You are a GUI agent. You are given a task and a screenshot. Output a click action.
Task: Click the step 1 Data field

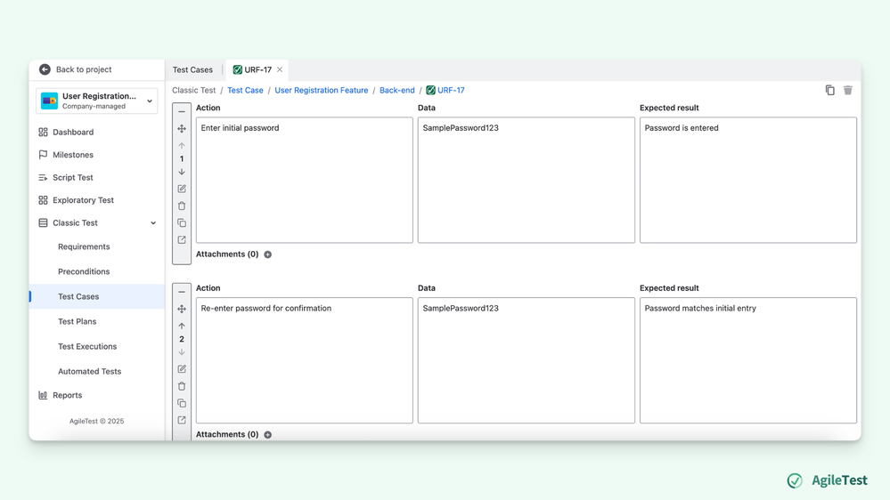pyautogui.click(x=527, y=181)
